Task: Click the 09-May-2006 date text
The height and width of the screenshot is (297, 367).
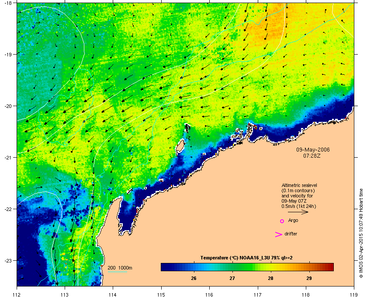Action: click(313, 149)
